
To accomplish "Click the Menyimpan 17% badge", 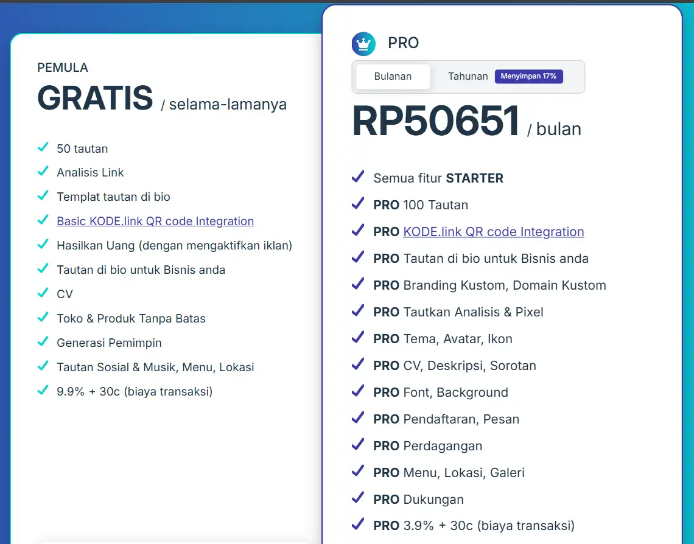I will [x=528, y=77].
